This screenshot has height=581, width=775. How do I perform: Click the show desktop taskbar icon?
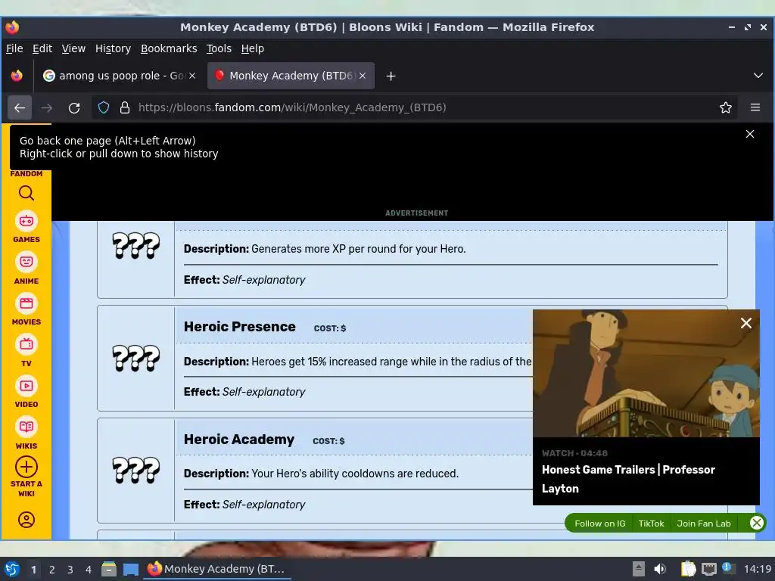131,570
